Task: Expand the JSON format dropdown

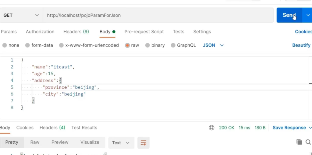Action: [x=213, y=45]
